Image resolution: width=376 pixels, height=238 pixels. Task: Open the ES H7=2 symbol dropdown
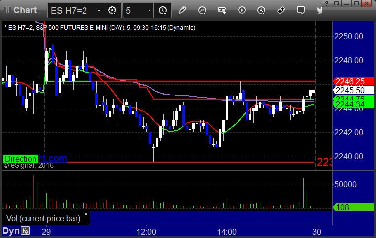tap(99, 10)
